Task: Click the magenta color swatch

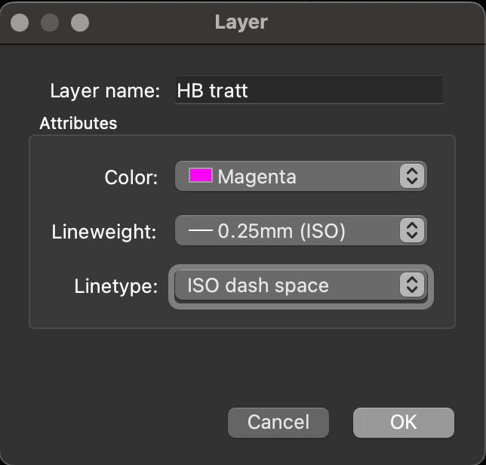Action: (x=200, y=177)
